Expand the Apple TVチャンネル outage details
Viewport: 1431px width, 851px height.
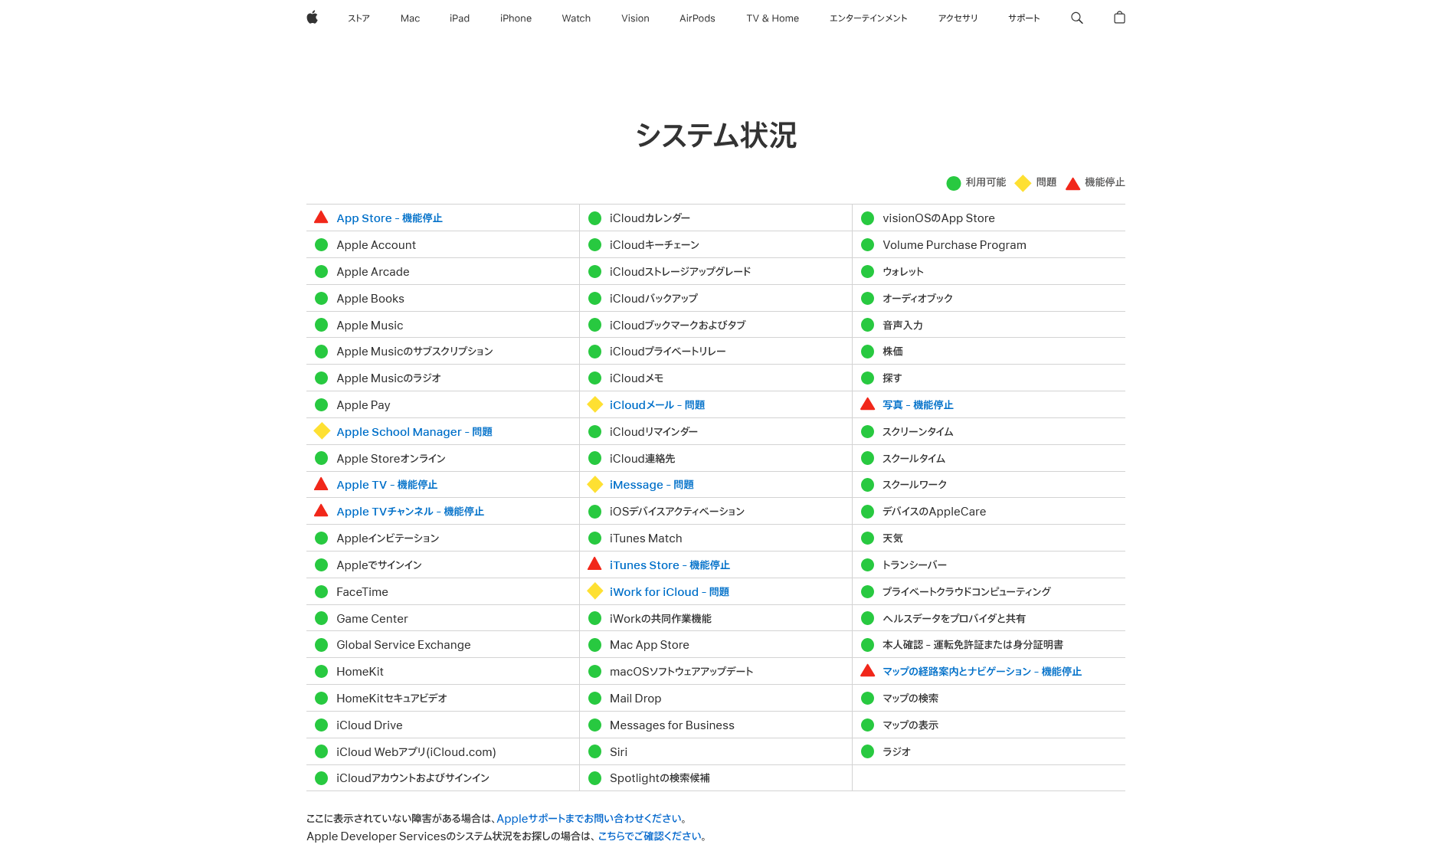point(410,512)
